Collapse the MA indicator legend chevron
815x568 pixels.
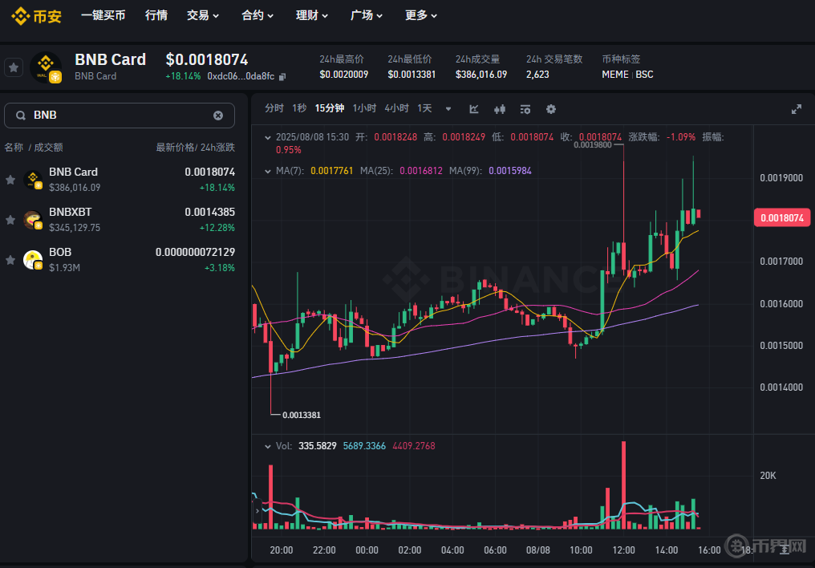(268, 171)
